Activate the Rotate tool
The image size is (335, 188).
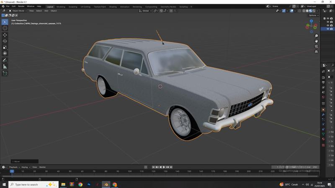(5, 41)
